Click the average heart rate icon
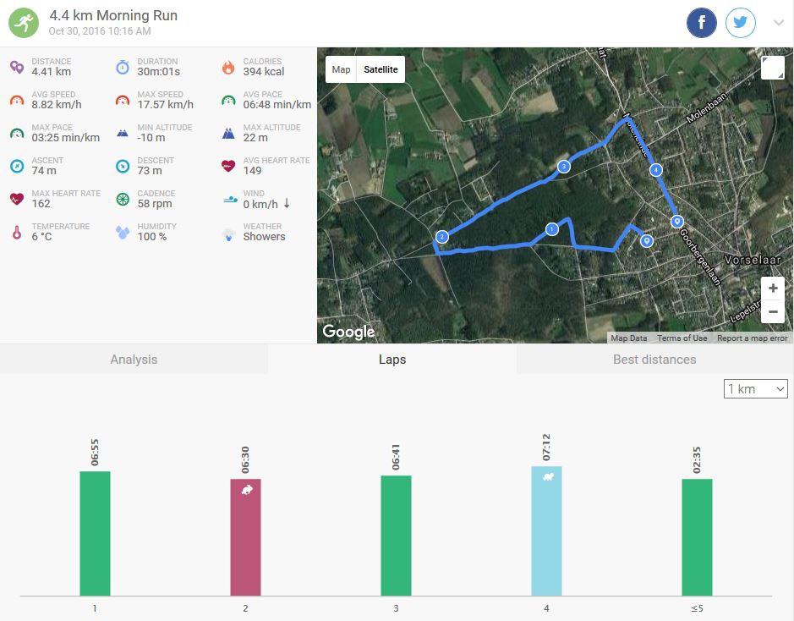 click(227, 166)
